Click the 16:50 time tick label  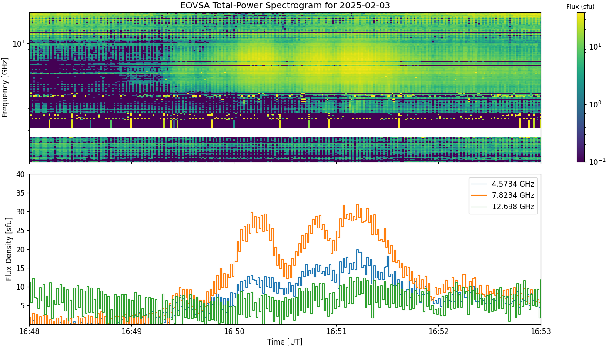coord(234,331)
